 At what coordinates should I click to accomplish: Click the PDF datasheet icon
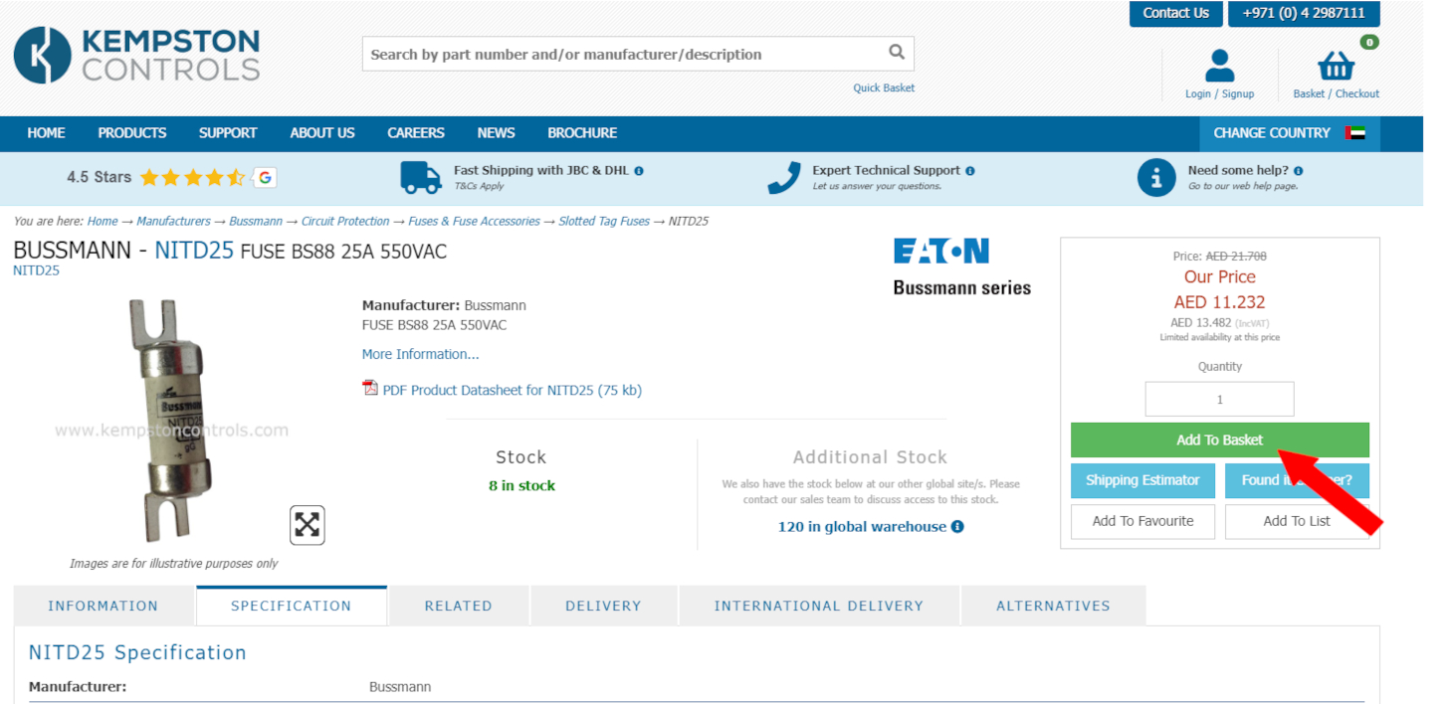click(370, 389)
